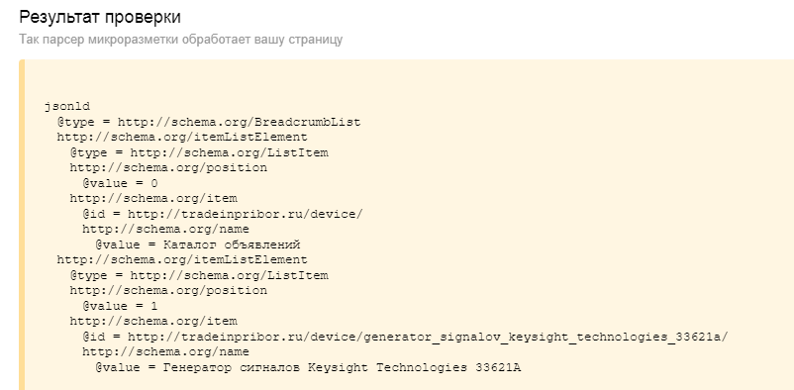
Task: Click the first schema.org/item line
Action: tap(153, 199)
